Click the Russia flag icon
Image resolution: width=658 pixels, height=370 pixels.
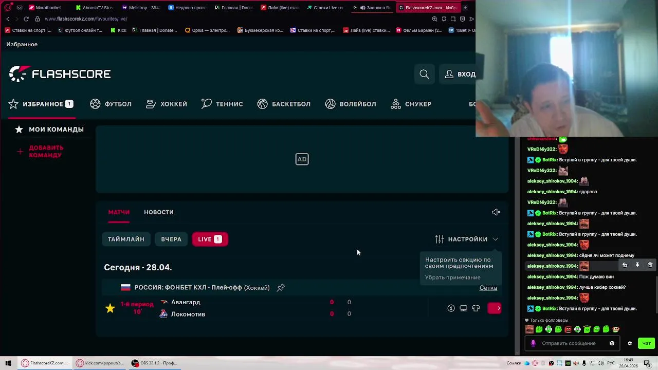(125, 288)
